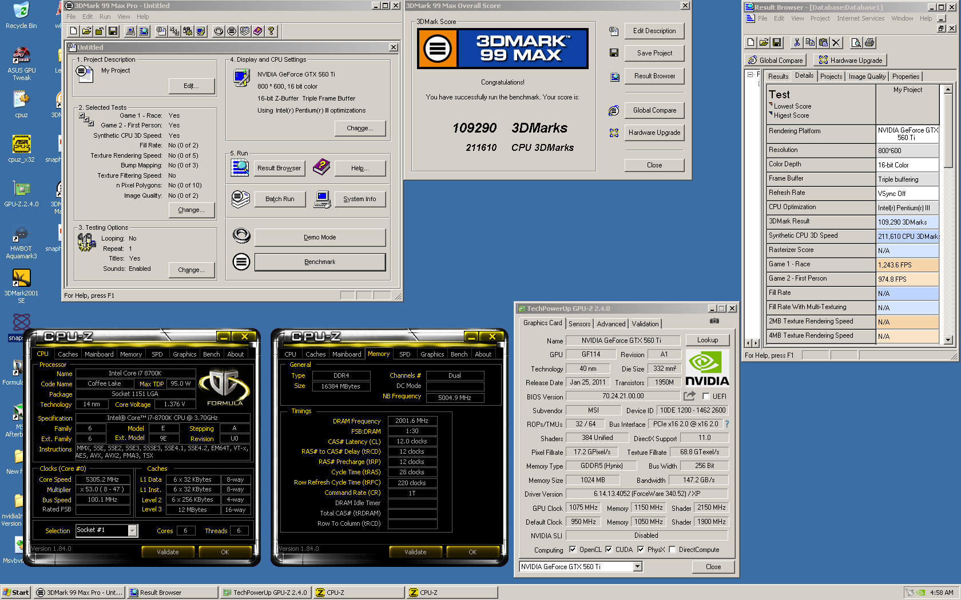Click Edit button under Project Description
Viewport: 961px width, 600px height.
[x=191, y=86]
